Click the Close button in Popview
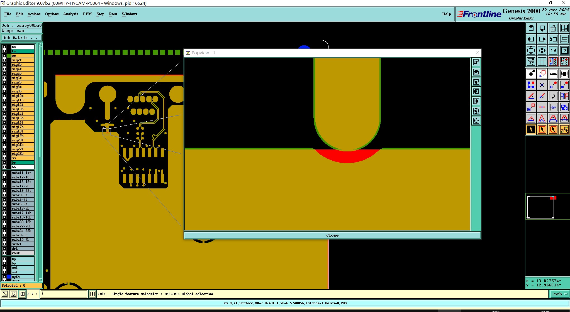This screenshot has width=570, height=312. point(332,235)
